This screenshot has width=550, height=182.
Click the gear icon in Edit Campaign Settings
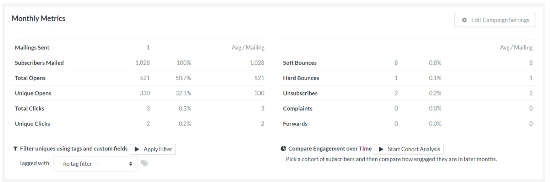click(464, 20)
